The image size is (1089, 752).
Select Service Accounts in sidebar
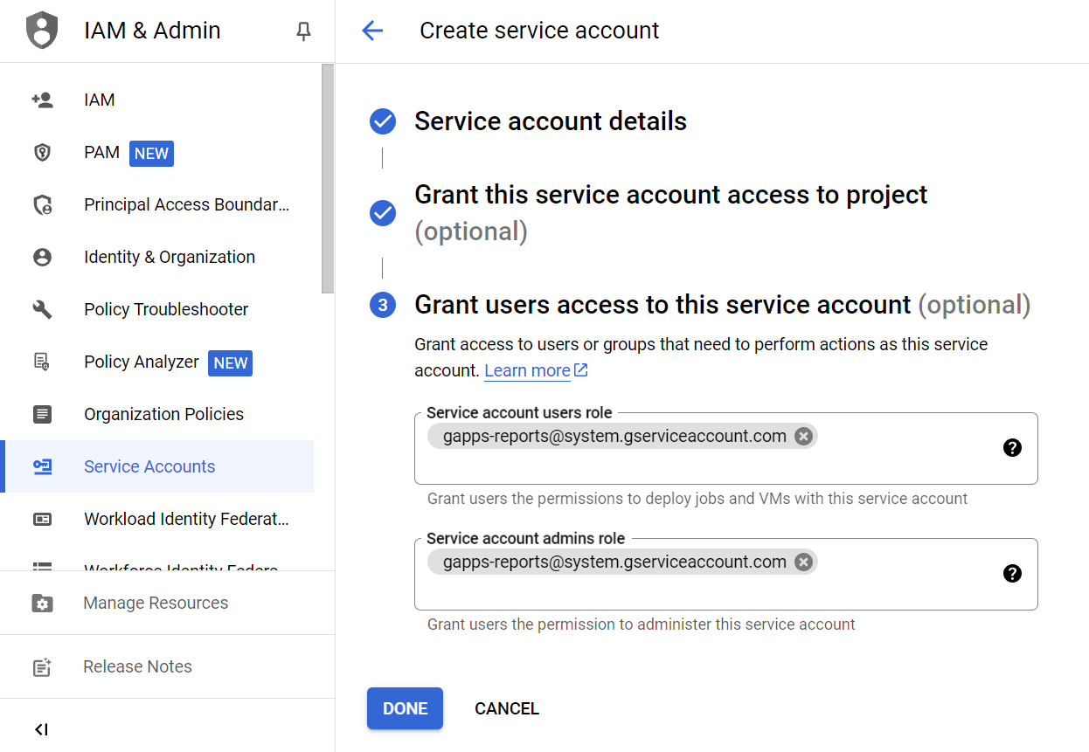tap(157, 466)
